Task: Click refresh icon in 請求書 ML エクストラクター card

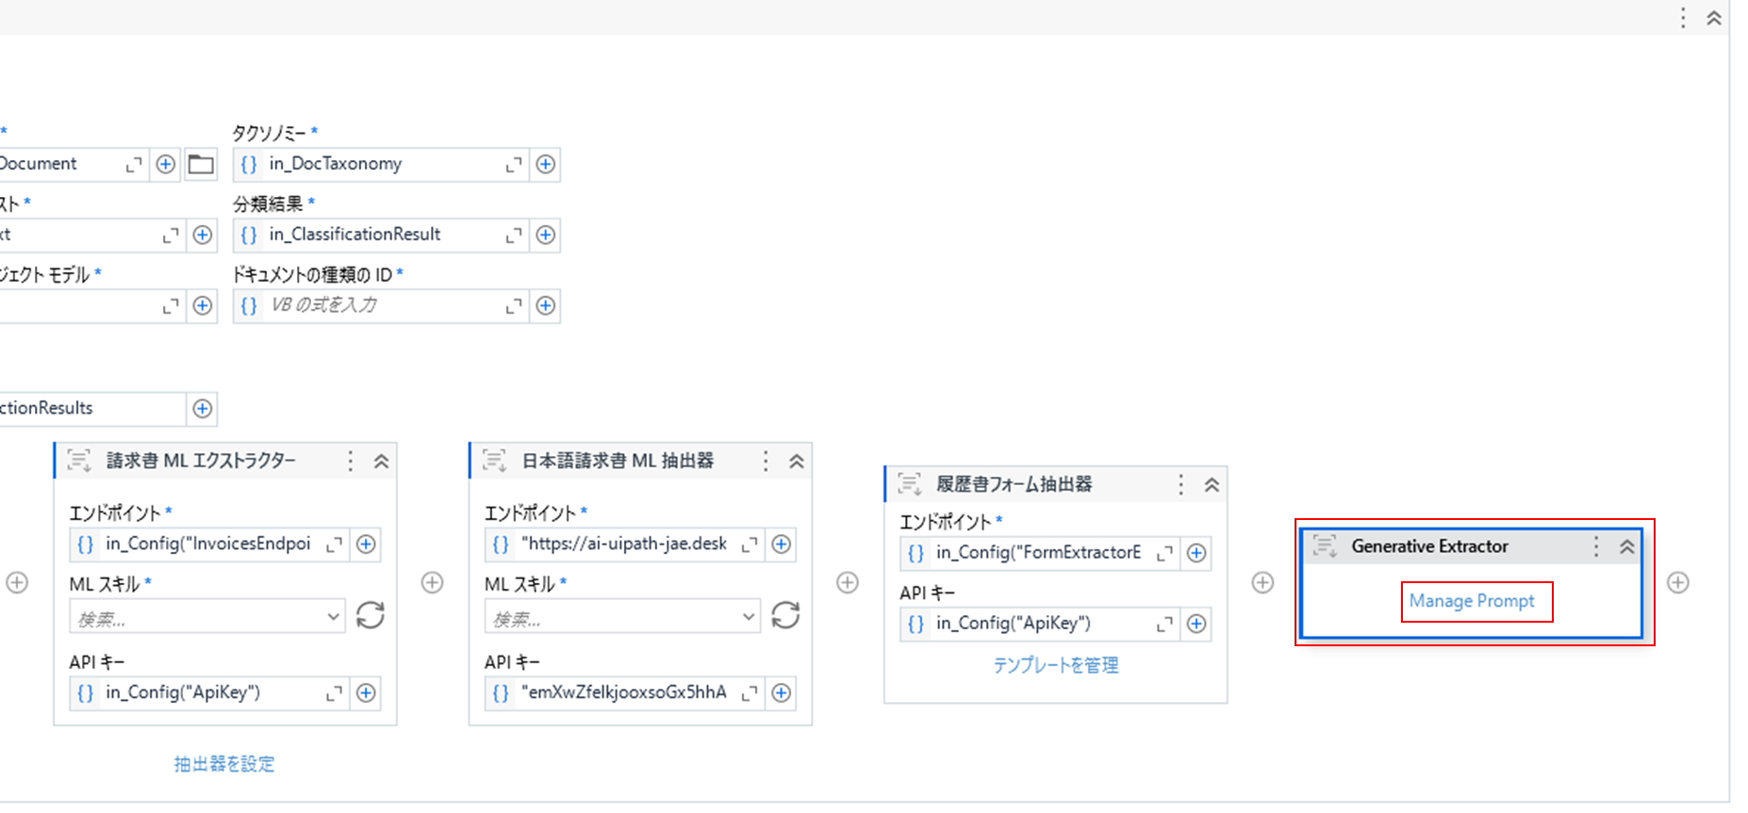Action: click(x=371, y=615)
